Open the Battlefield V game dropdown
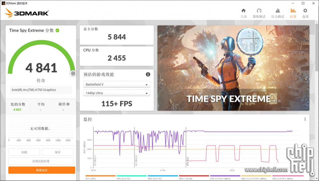 click(x=117, y=84)
